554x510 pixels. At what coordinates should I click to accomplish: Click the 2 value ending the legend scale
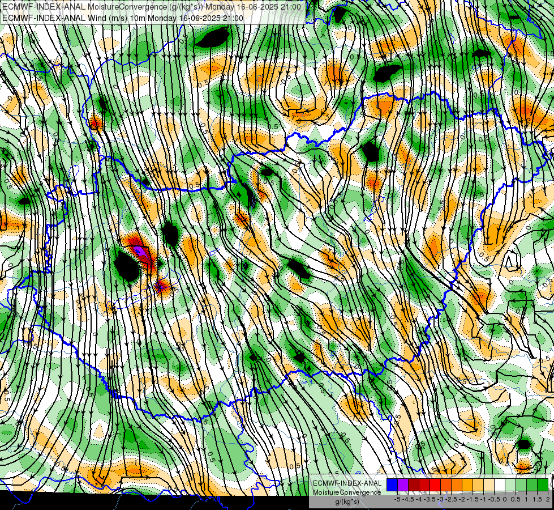click(548, 499)
